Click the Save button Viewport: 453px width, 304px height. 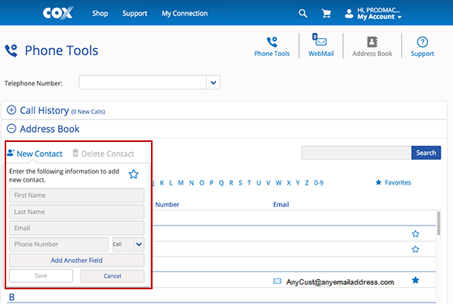41,275
